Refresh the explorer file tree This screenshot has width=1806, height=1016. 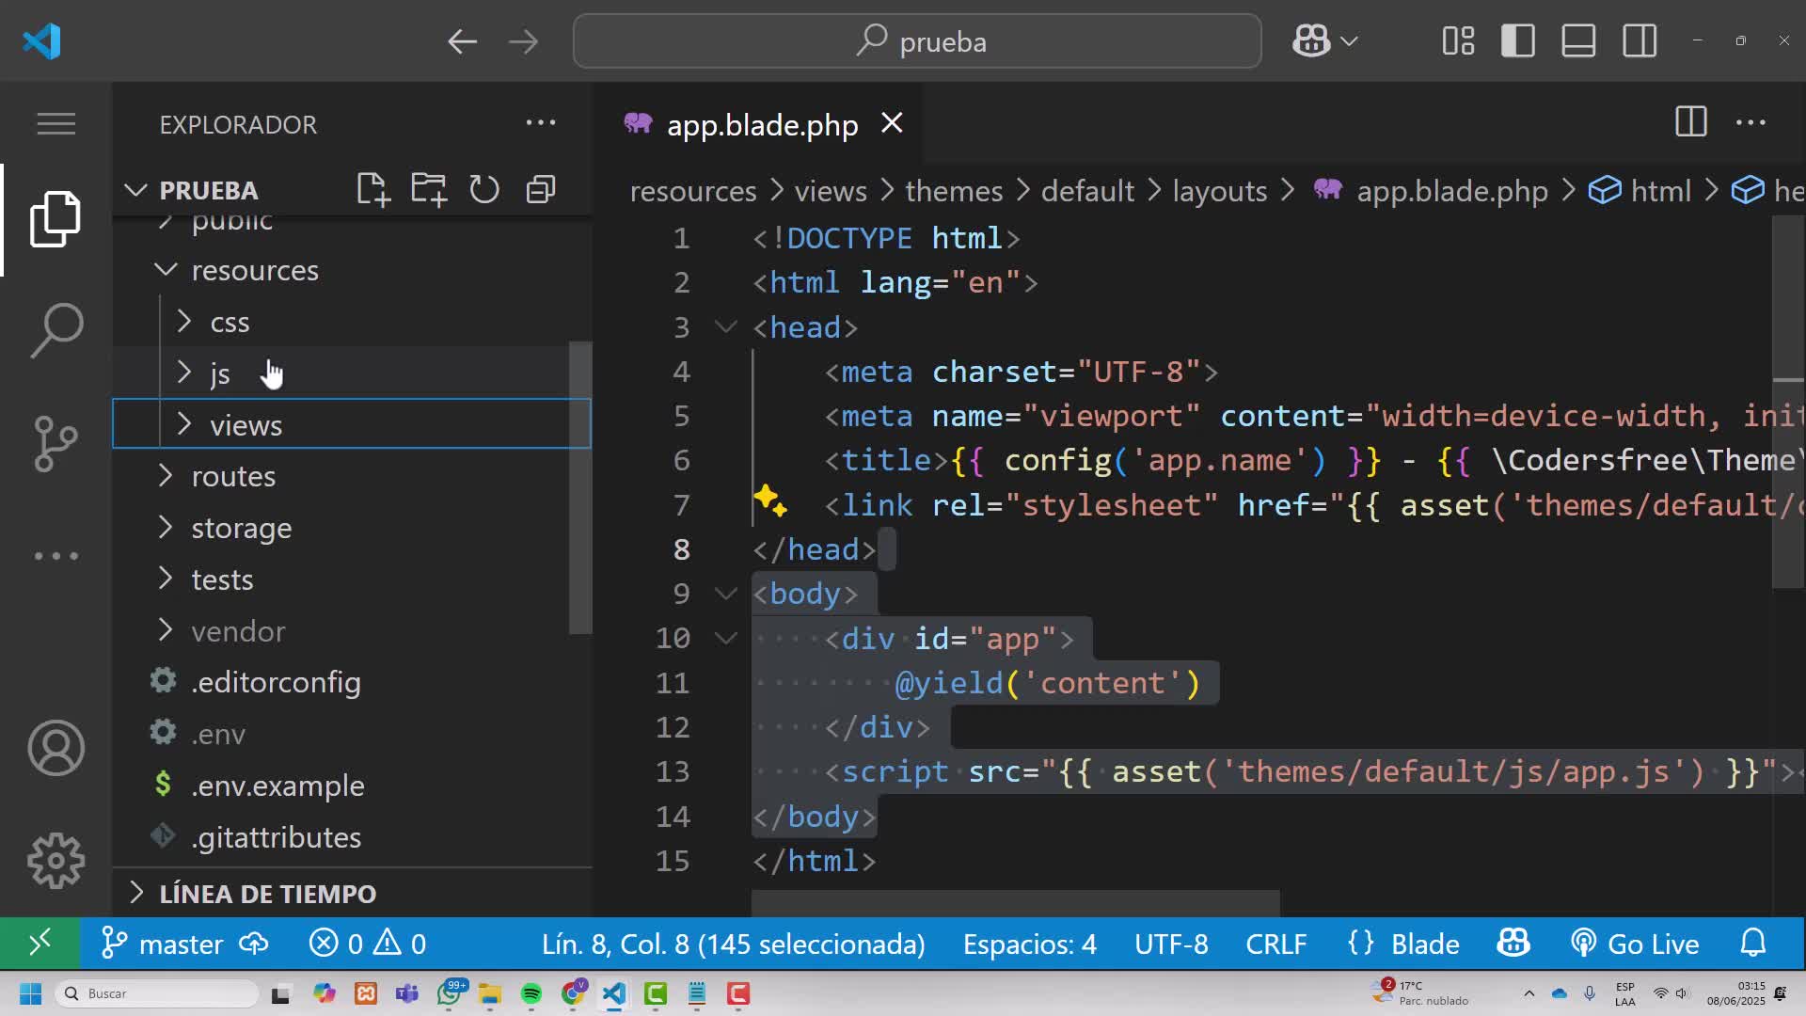[x=484, y=189]
